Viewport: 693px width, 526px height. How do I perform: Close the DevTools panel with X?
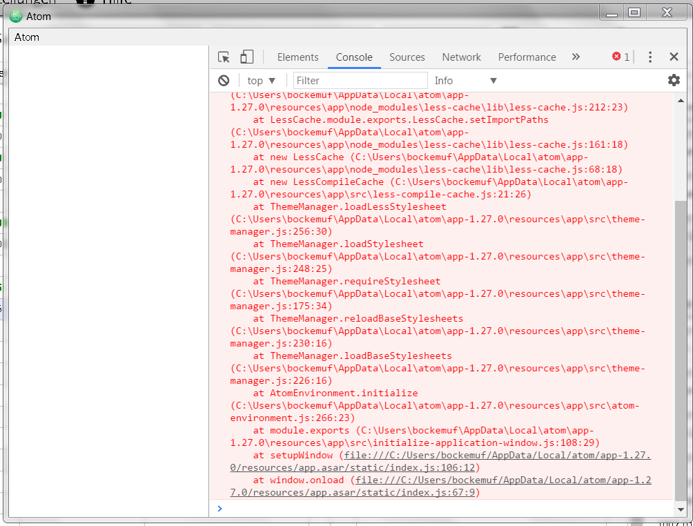point(674,57)
